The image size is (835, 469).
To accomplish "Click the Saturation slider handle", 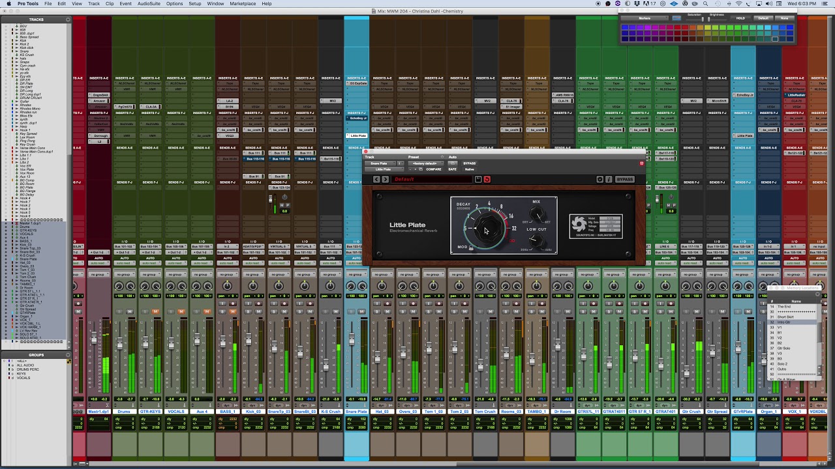I will pos(703,19).
